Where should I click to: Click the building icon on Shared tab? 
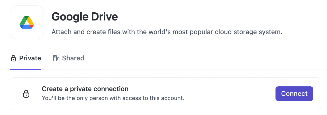click(x=56, y=58)
